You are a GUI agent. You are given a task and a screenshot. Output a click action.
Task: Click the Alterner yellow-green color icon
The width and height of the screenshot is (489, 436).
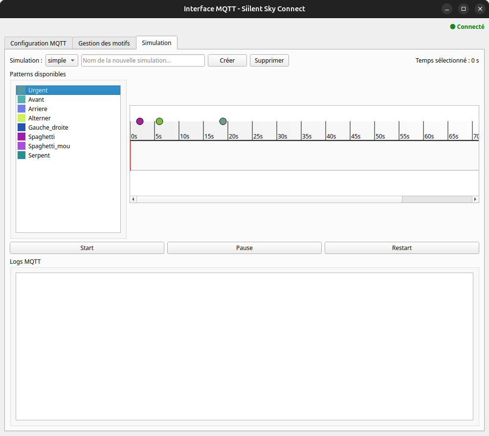click(22, 118)
